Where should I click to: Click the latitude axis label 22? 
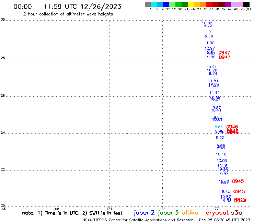[3, 169]
